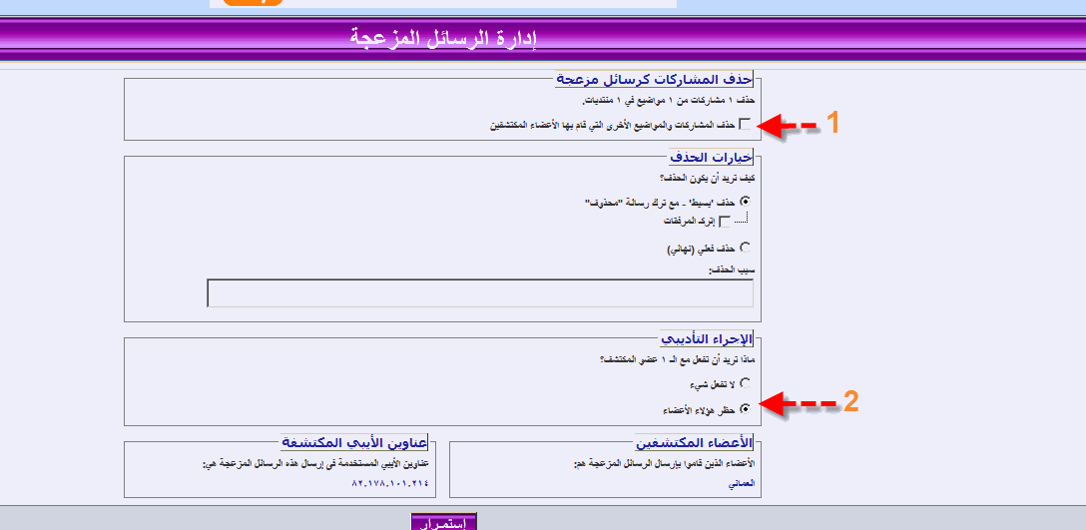Click the 'الأعضاء المكتشفين' heading
The height and width of the screenshot is (530, 1086).
click(695, 442)
